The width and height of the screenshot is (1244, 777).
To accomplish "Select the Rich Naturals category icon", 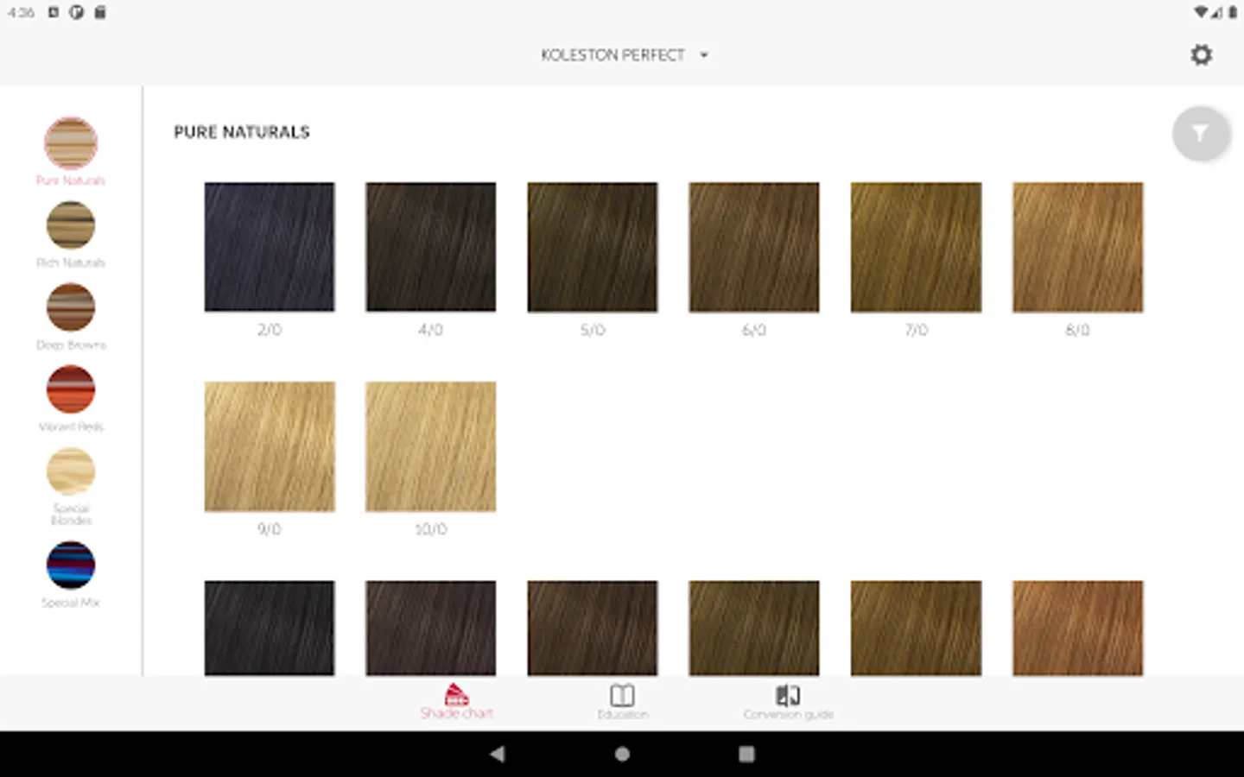I will click(71, 225).
